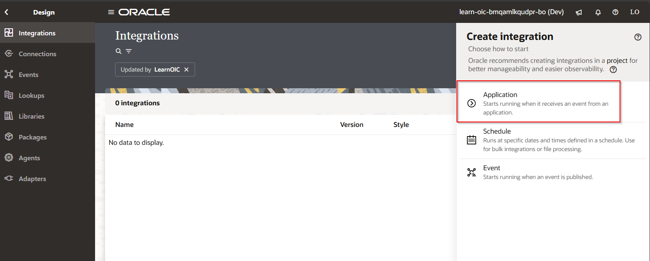Click the search magnifier icon under Integrations
The width and height of the screenshot is (650, 261).
coord(118,51)
